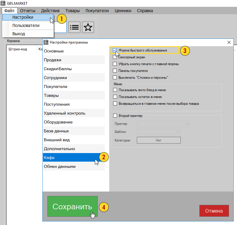Open the Товары menu
This screenshot has height=225, width=237.
pos(73,11)
